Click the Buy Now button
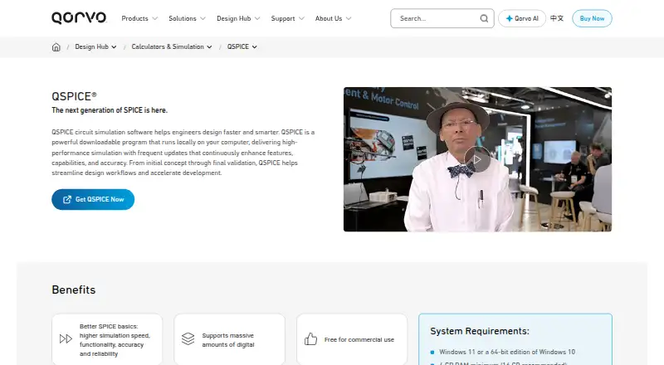Viewport: 664px width, 365px height. click(x=592, y=18)
